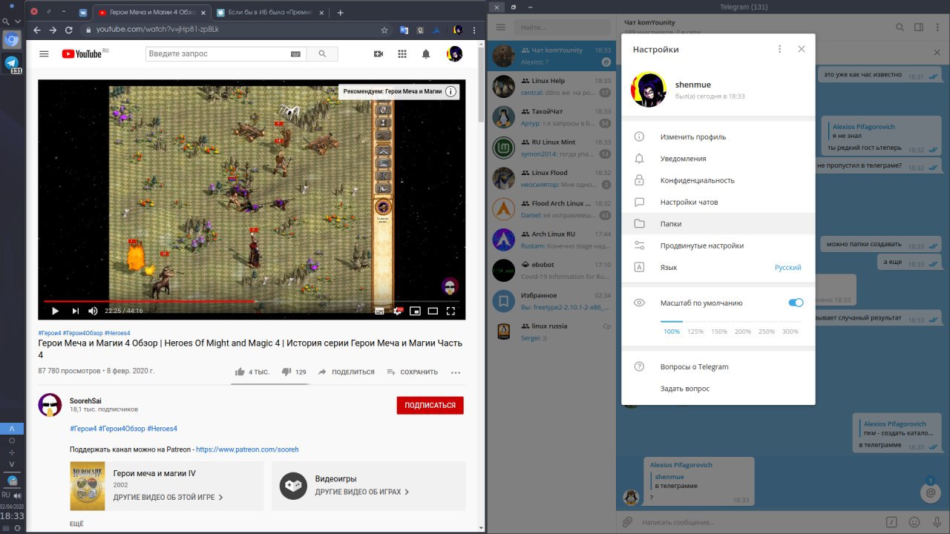The height and width of the screenshot is (534, 950).
Task: Click Telegram chat search field
Action: coord(563,27)
